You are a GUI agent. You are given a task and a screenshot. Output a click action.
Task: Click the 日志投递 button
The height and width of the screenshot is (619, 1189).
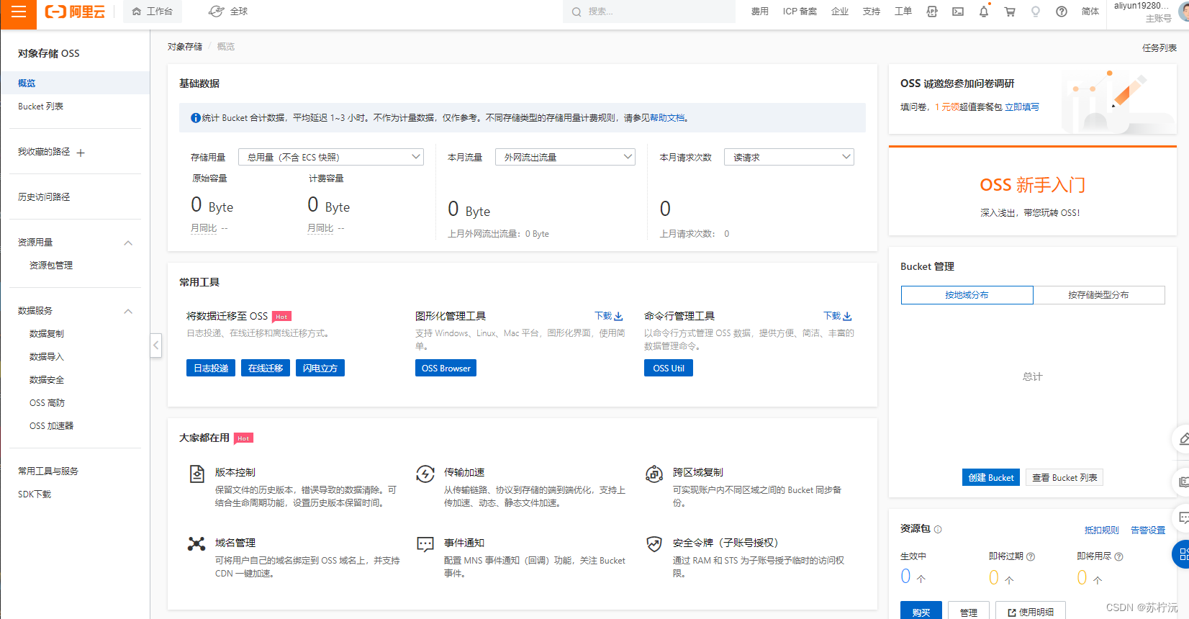pyautogui.click(x=211, y=368)
